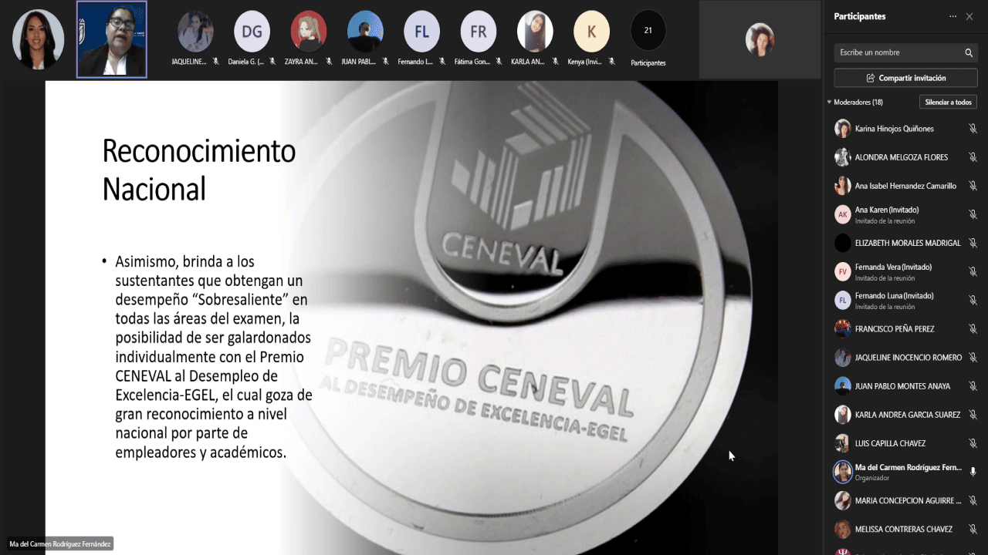Select ALONDRA MELGOZA FLORES avatar in list

pyautogui.click(x=843, y=157)
